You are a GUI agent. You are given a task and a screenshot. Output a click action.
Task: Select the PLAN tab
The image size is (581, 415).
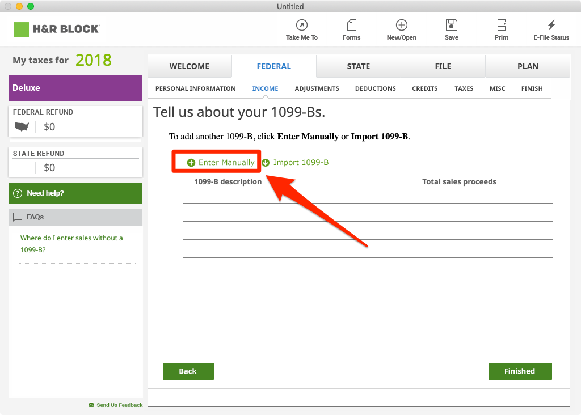528,66
